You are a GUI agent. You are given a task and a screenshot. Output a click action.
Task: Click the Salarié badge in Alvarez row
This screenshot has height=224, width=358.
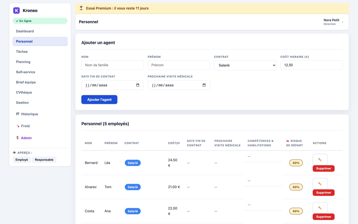click(133, 187)
